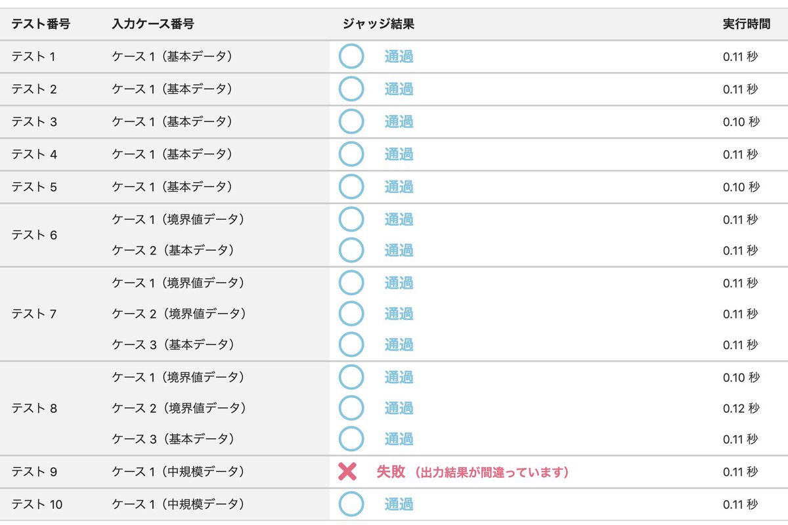Click the pass circle icon for テスト 10
Viewport: 788px width, 525px height.
click(351, 504)
